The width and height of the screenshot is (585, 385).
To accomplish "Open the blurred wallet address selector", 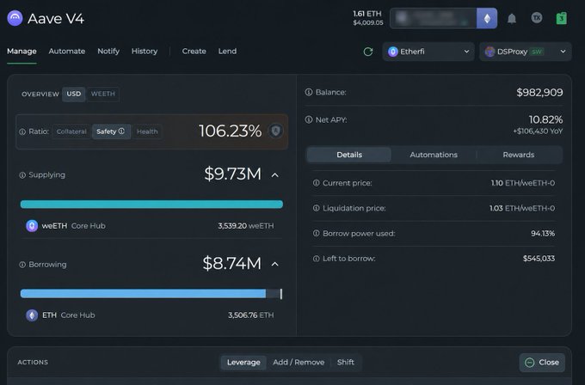I will [433, 18].
